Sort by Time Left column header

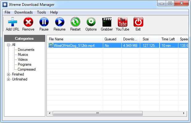pos(169,39)
